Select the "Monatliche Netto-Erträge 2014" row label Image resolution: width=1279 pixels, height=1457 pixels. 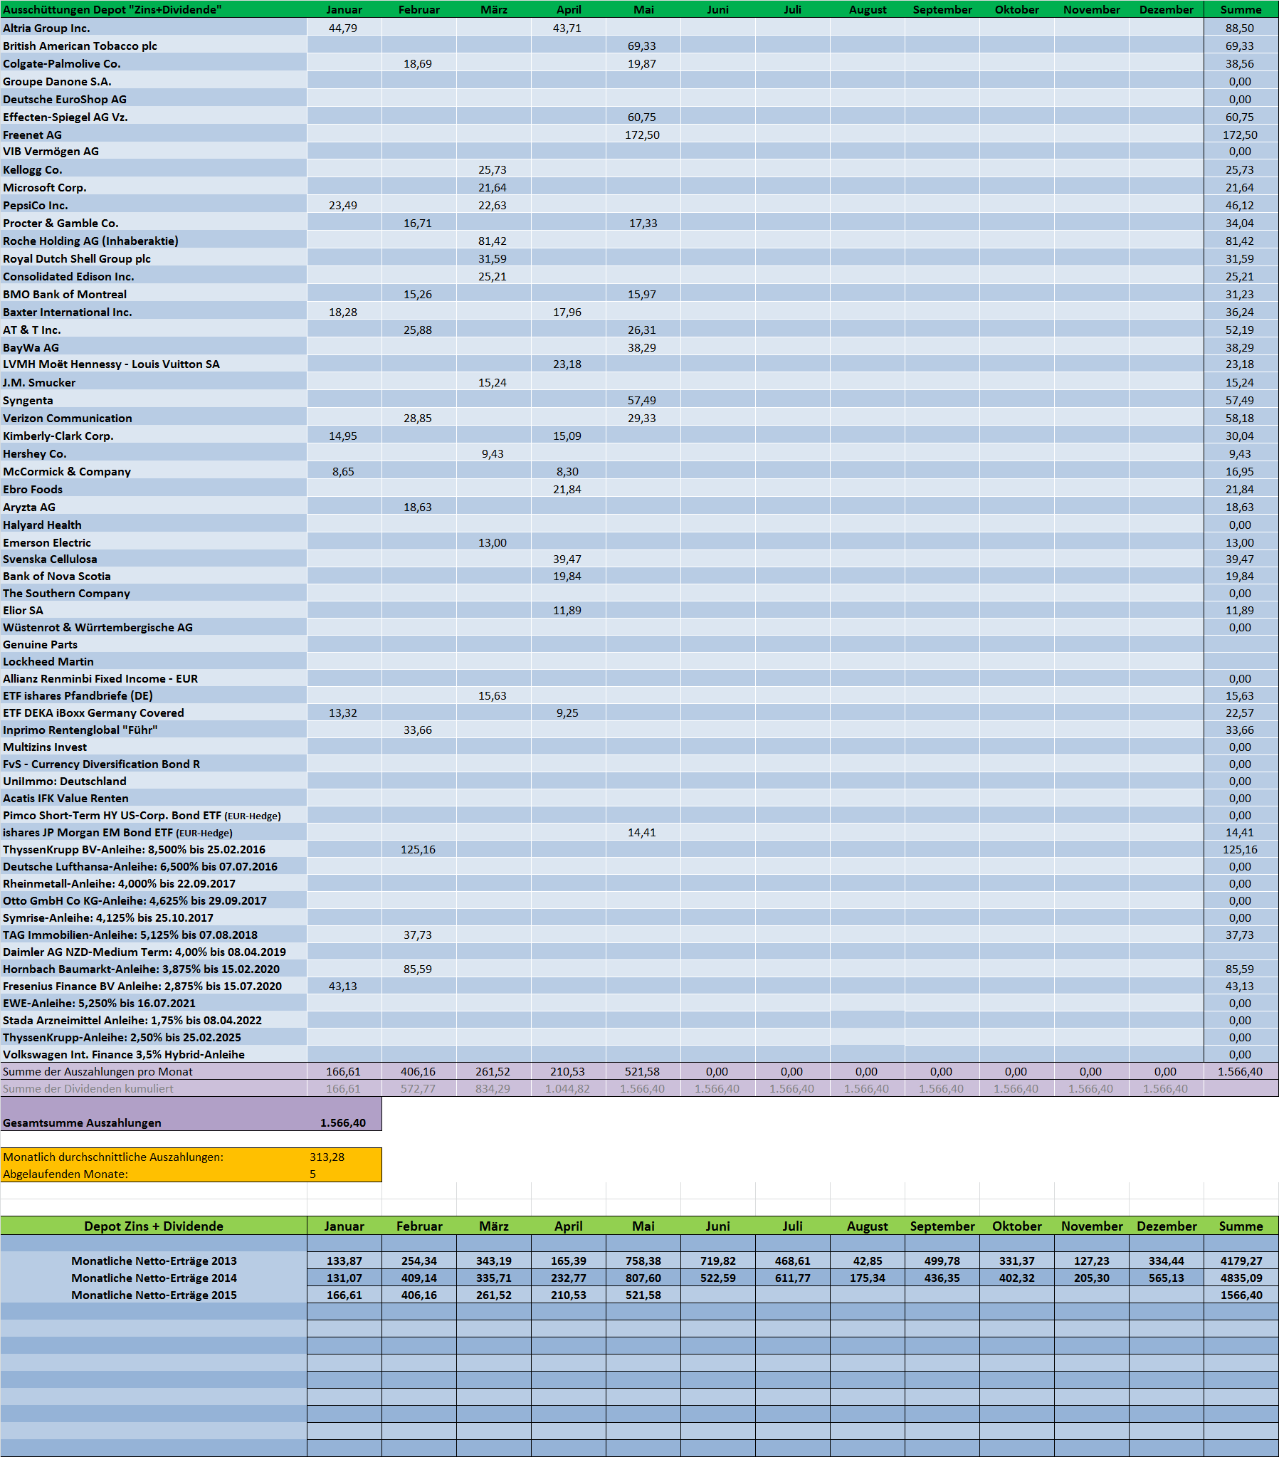[x=154, y=1279]
